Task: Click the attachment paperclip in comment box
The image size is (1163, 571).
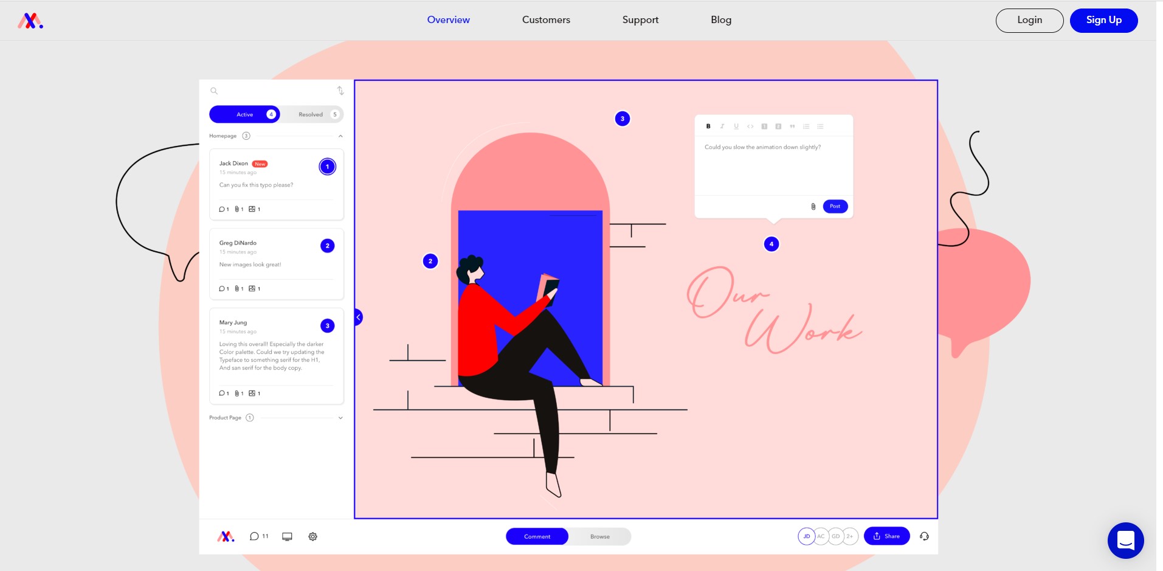Action: (813, 206)
